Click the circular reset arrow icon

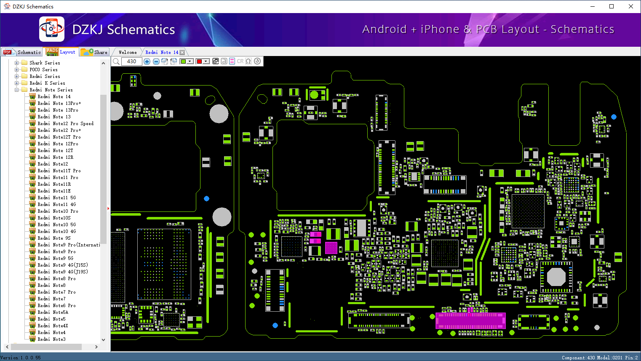pos(257,62)
